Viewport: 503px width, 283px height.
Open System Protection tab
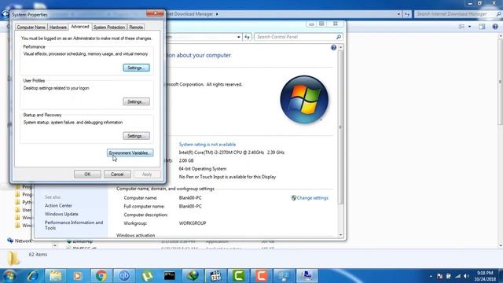(109, 28)
